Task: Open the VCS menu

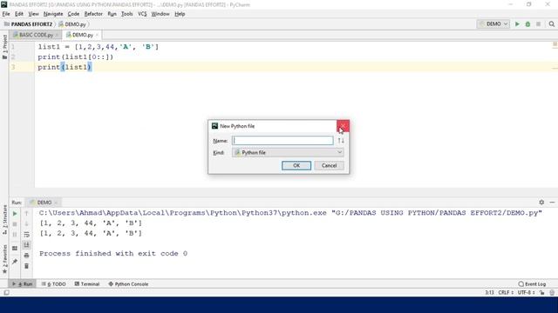Action: point(142,14)
